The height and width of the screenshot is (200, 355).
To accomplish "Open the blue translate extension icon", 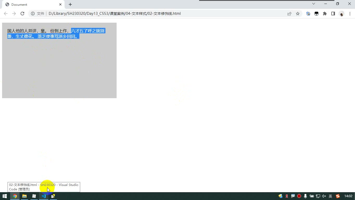I will tap(308, 14).
